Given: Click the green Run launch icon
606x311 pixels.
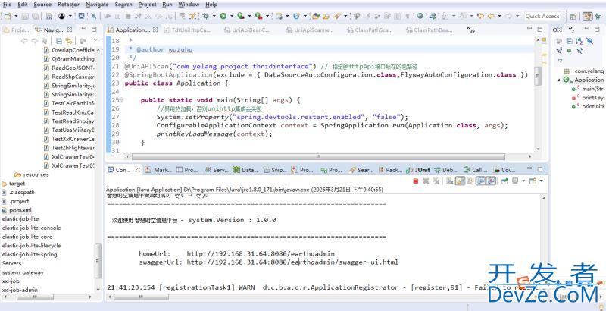Looking at the screenshot, I should [x=223, y=16].
